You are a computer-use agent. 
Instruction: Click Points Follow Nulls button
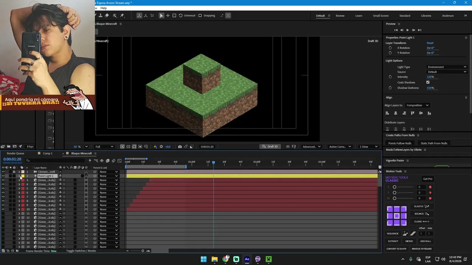pyautogui.click(x=400, y=143)
